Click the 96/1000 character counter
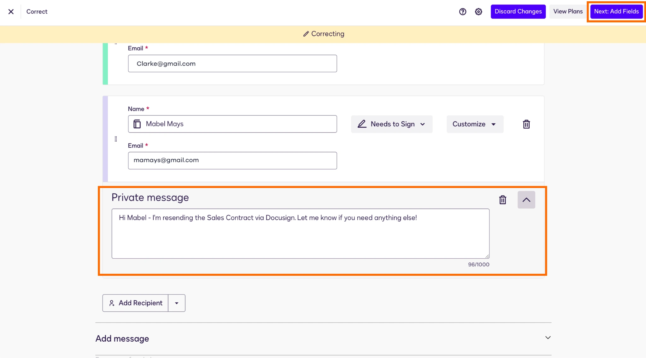This screenshot has width=646, height=358. coord(479,264)
